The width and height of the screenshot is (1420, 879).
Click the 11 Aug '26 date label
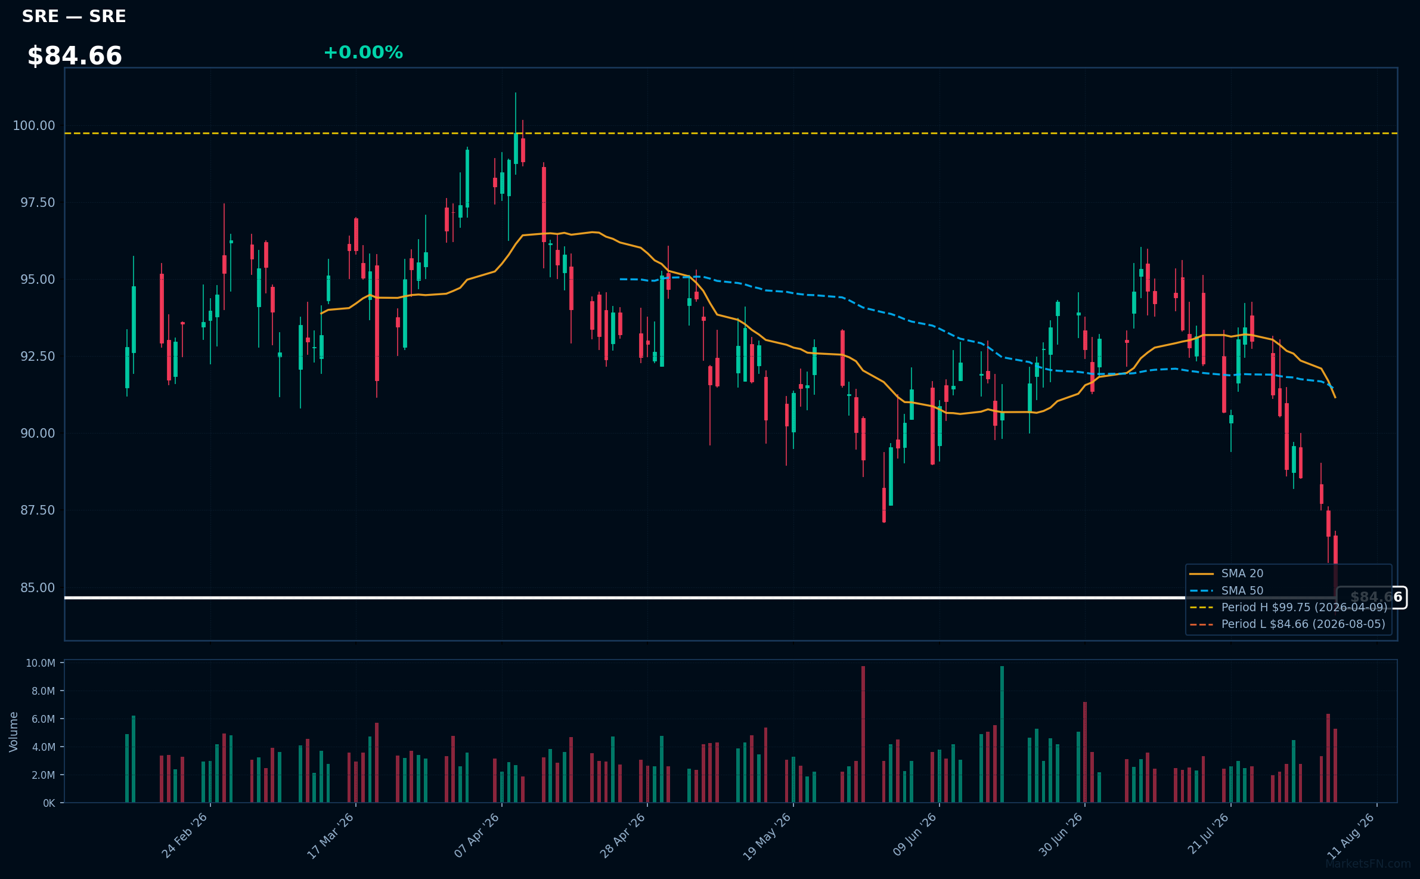pyautogui.click(x=1351, y=837)
